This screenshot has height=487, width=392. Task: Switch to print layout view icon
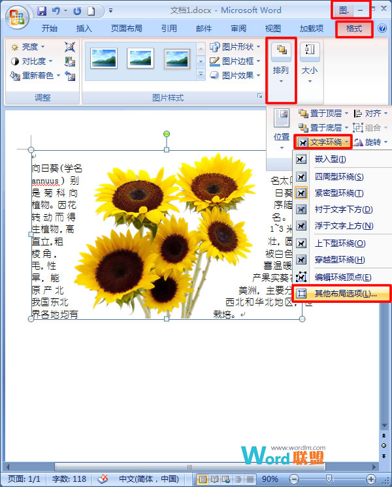pyautogui.click(x=203, y=479)
